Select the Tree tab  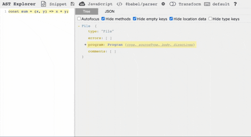pos(86,11)
